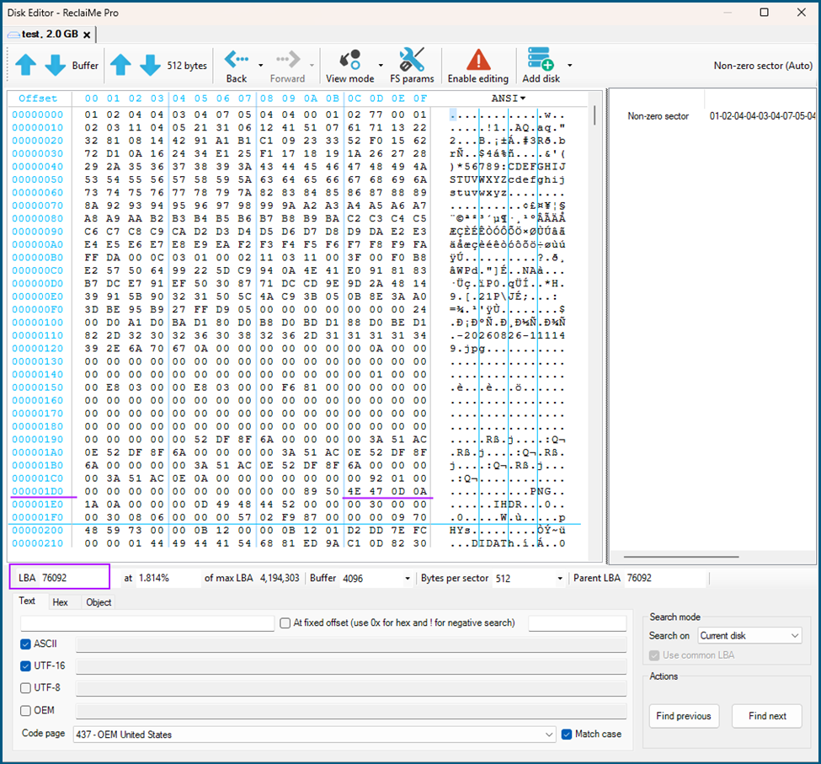821x764 pixels.
Task: Click the fixed offset value field
Action: 577,623
